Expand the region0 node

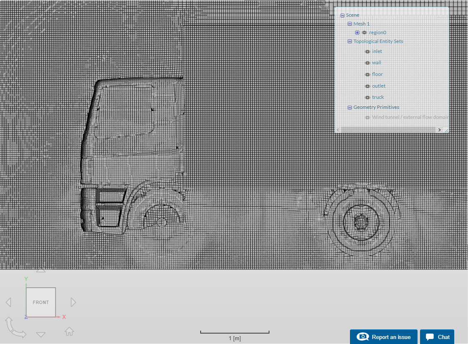(357, 33)
